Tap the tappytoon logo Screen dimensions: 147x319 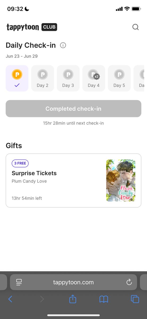23,27
